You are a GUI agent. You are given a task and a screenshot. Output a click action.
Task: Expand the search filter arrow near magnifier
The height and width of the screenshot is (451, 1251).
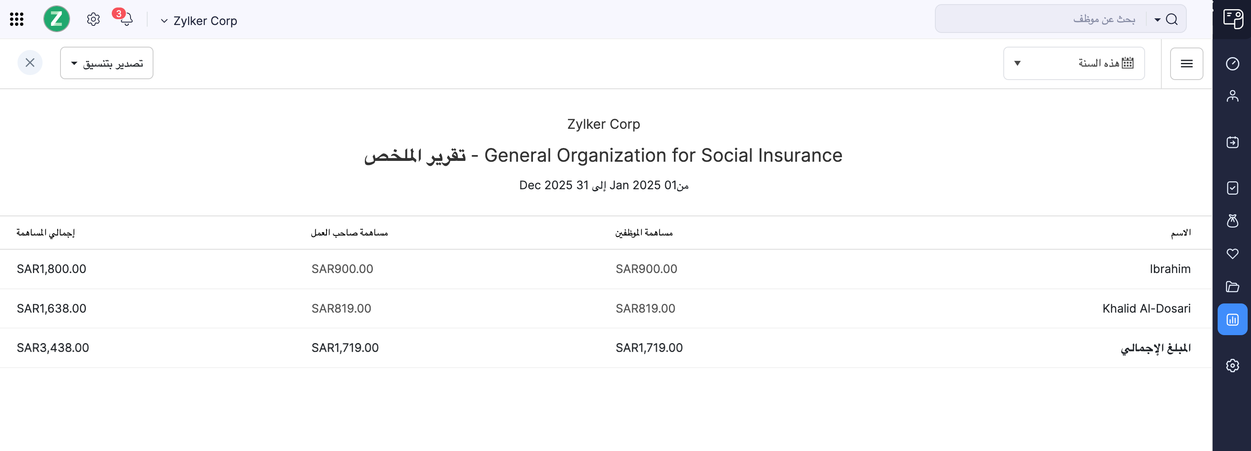(1157, 20)
